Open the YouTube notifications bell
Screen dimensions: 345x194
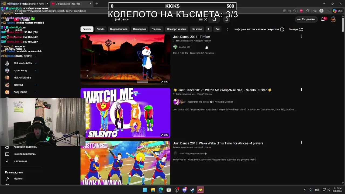[323, 19]
